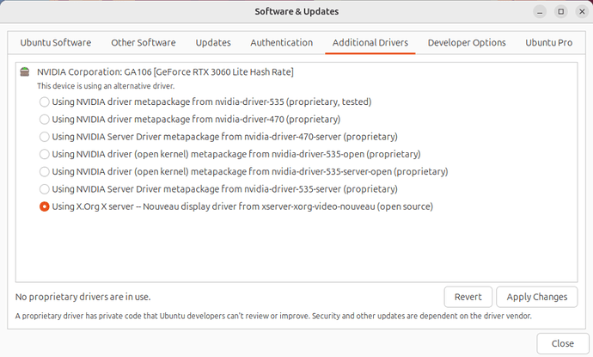Image resolution: width=593 pixels, height=357 pixels.
Task: Select nvidia-driver-535-server-open driver option
Action: point(45,172)
